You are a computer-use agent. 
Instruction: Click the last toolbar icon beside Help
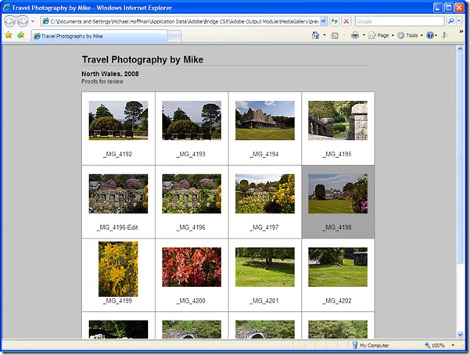(444, 35)
